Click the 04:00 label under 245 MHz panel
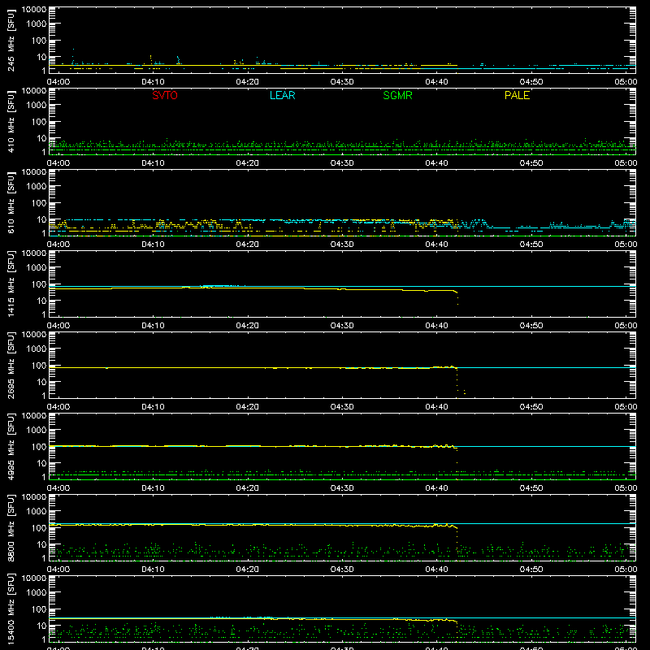Image resolution: width=650 pixels, height=650 pixels. [58, 82]
